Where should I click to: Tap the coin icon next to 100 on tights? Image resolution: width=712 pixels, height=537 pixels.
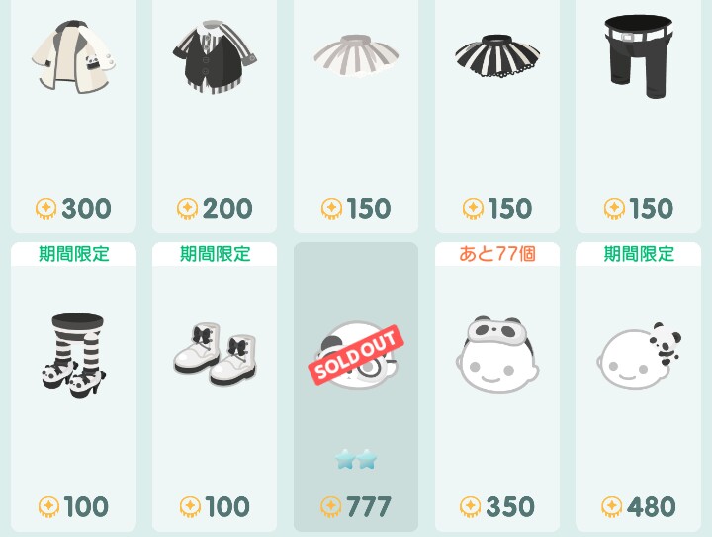pos(48,507)
